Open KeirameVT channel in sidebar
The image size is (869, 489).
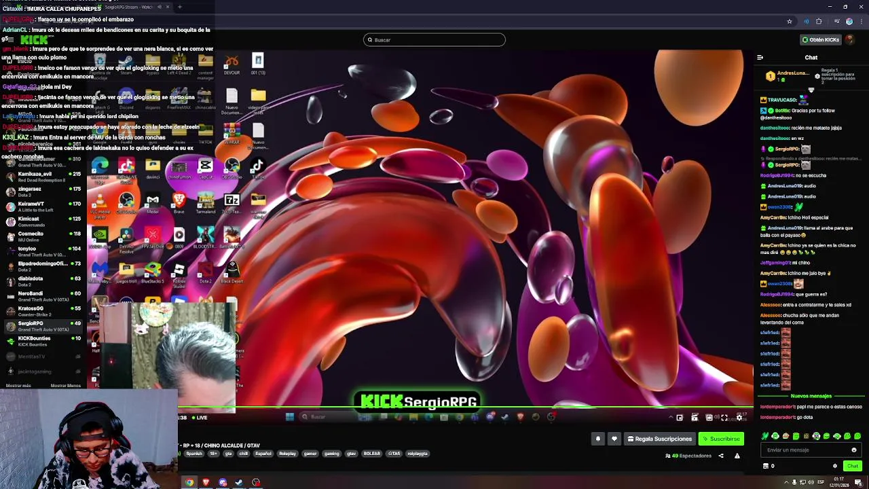(x=42, y=206)
